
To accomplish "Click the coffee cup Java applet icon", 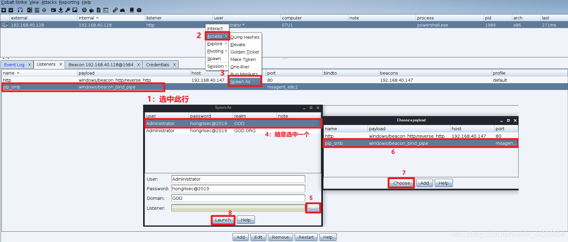I will tap(91, 10).
